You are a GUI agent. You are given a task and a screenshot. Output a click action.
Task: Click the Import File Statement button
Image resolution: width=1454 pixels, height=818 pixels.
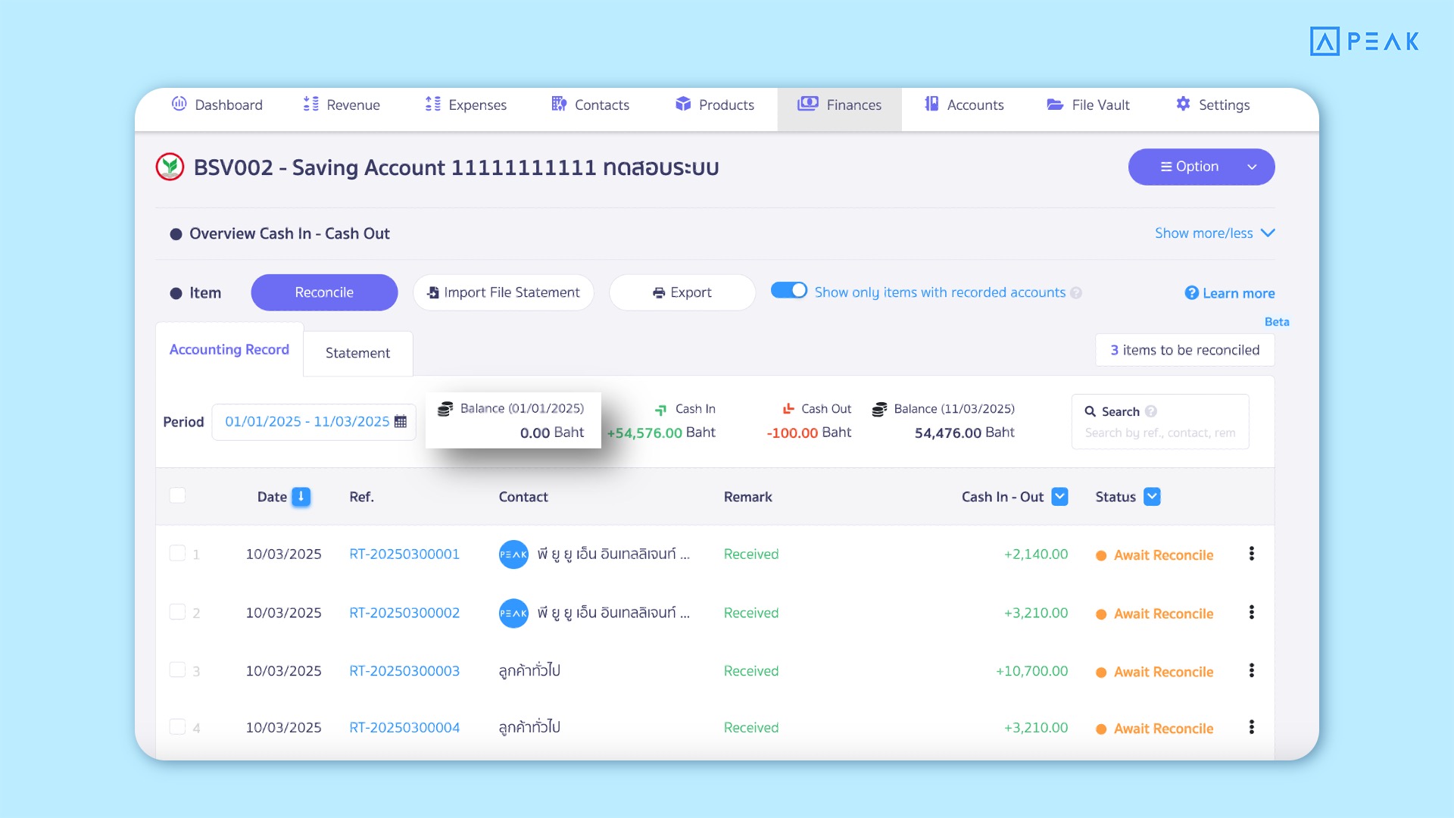[x=503, y=292]
